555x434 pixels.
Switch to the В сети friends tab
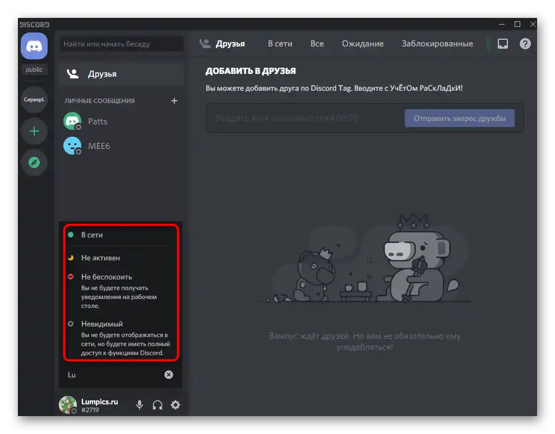[x=280, y=44]
